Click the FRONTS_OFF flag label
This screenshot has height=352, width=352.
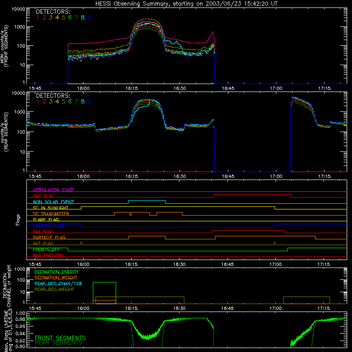pyautogui.click(x=46, y=249)
